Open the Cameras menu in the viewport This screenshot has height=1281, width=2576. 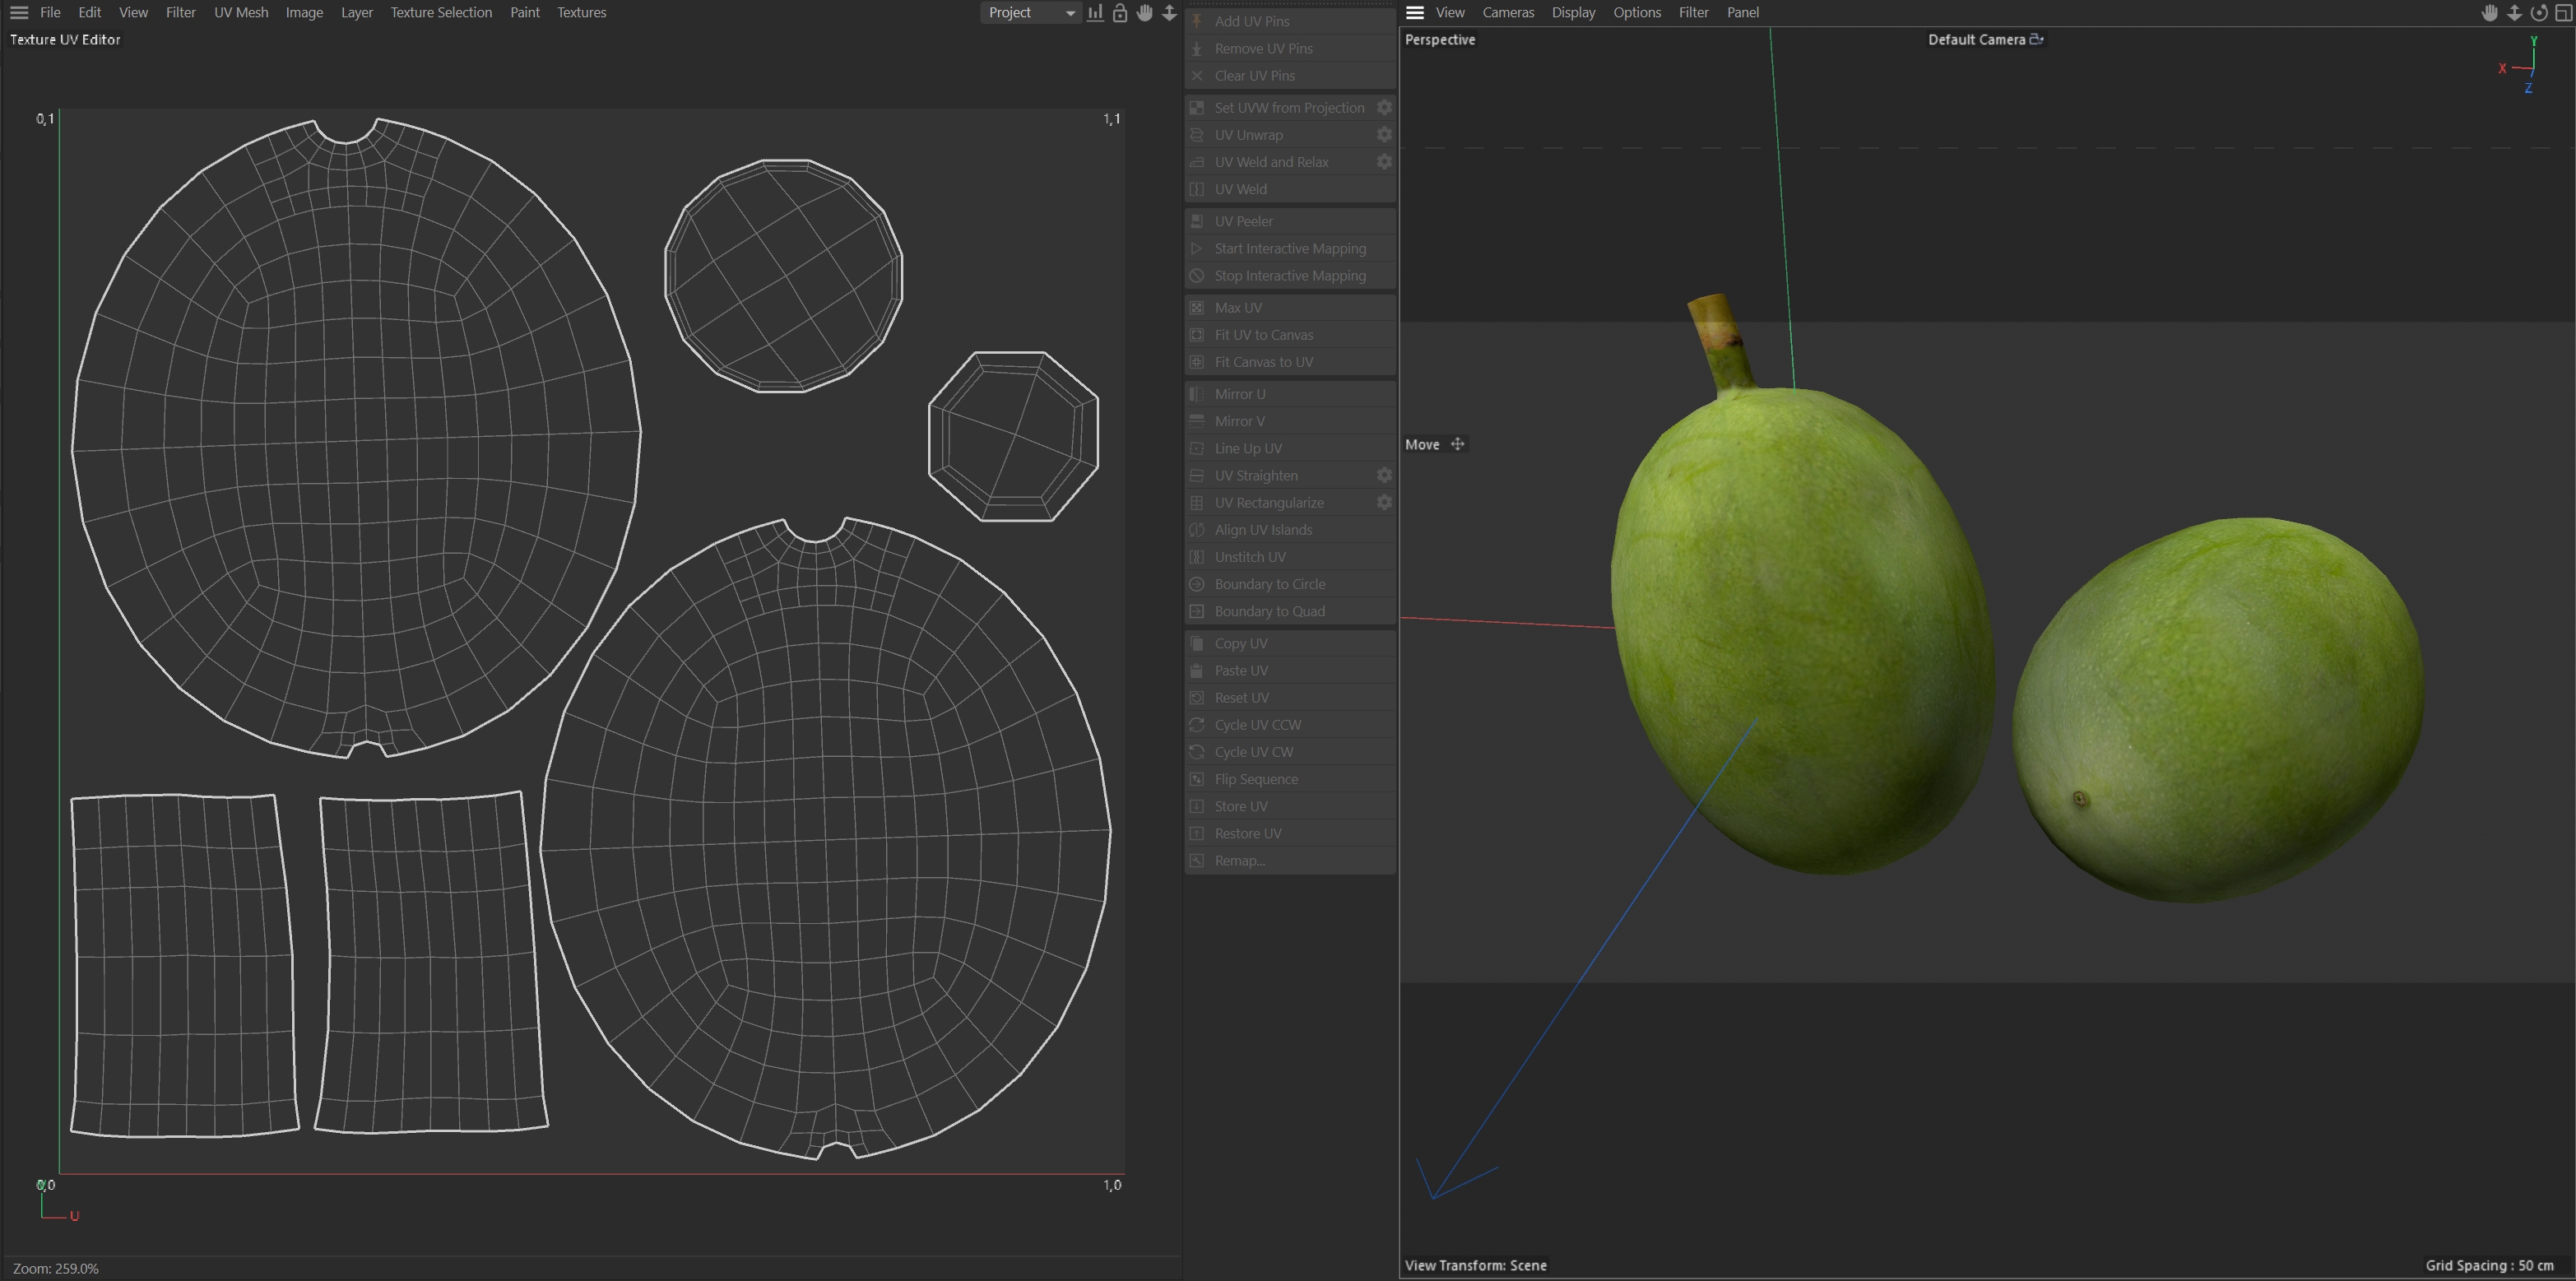tap(1507, 13)
